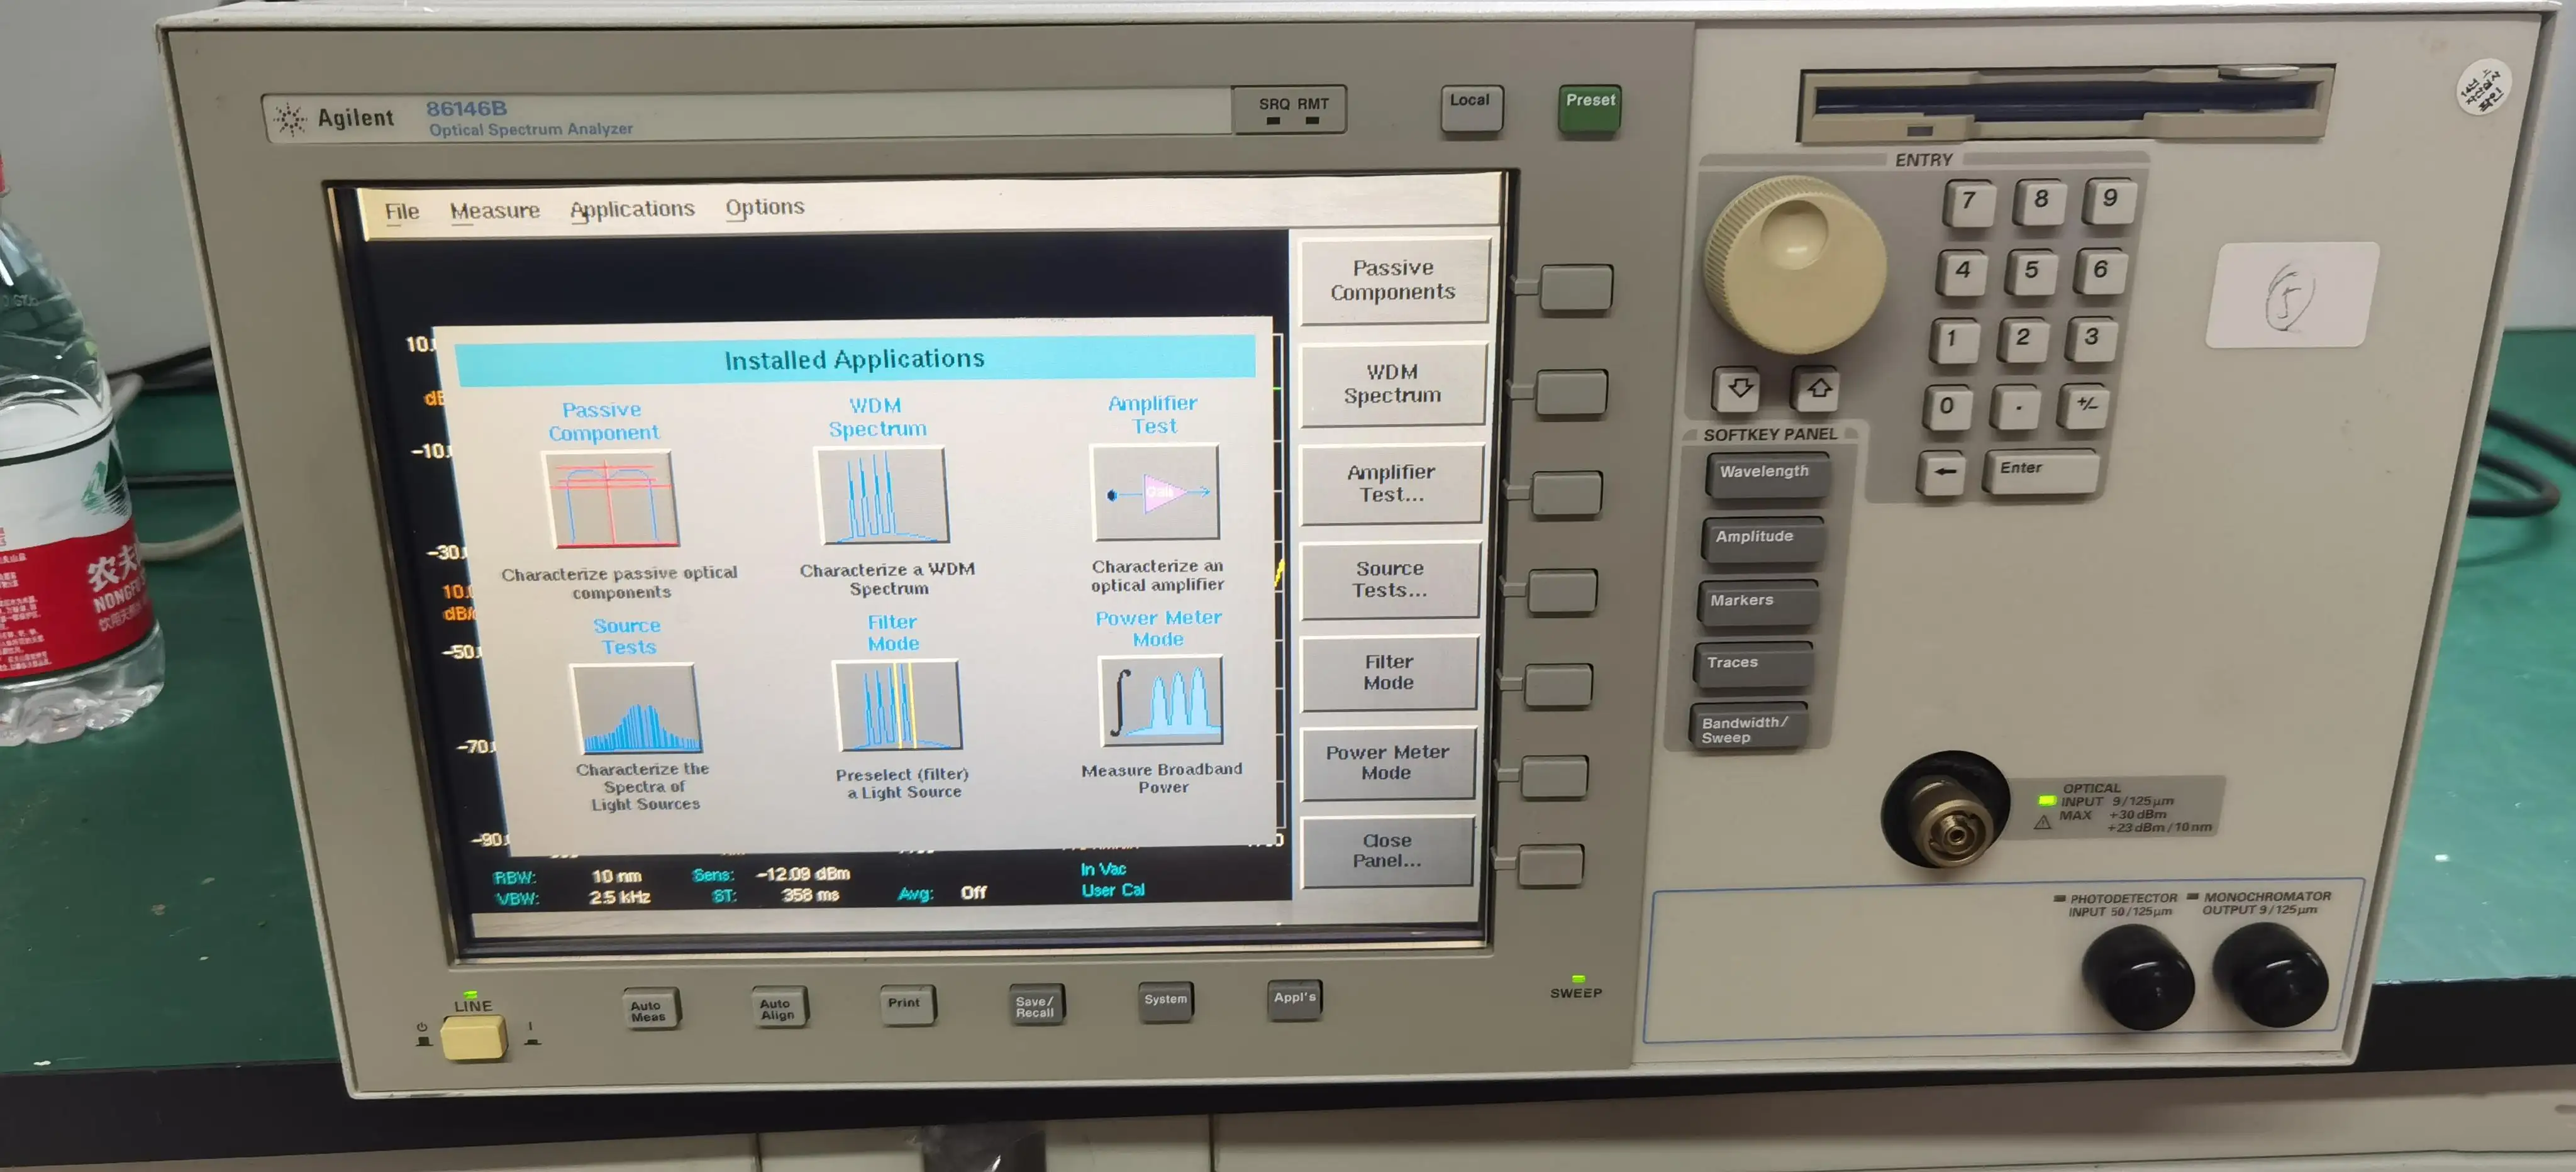This screenshot has width=2576, height=1172.
Task: Choose the Amplifier Test... softkey
Action: coord(1390,483)
